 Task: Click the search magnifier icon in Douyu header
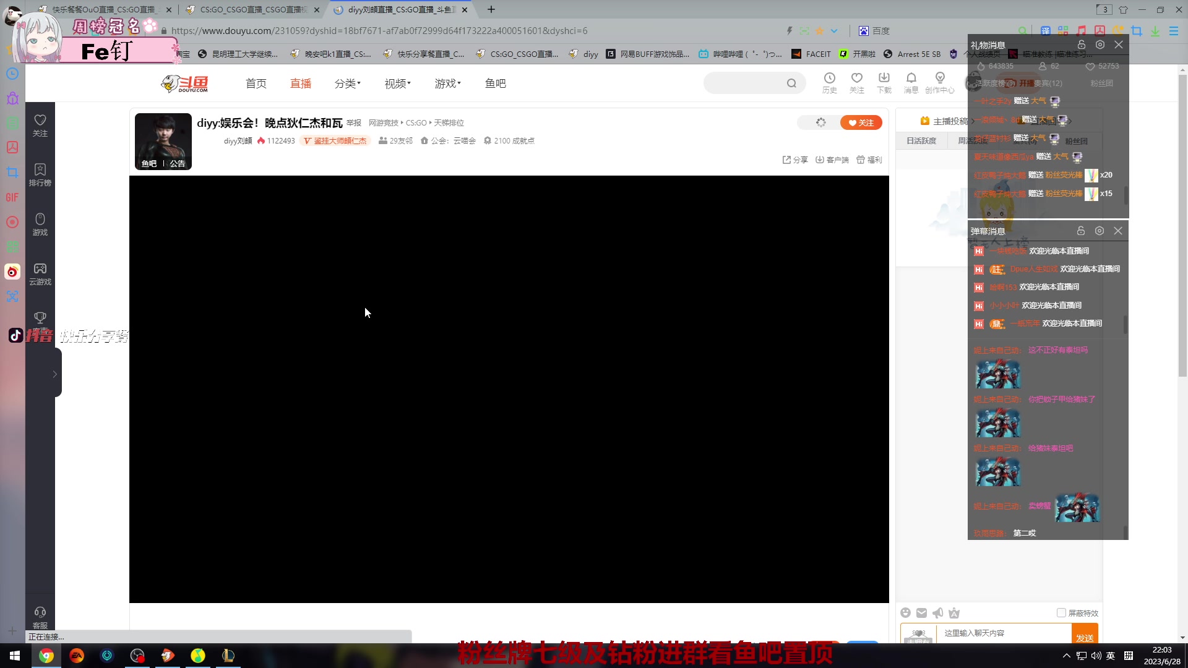(x=791, y=83)
